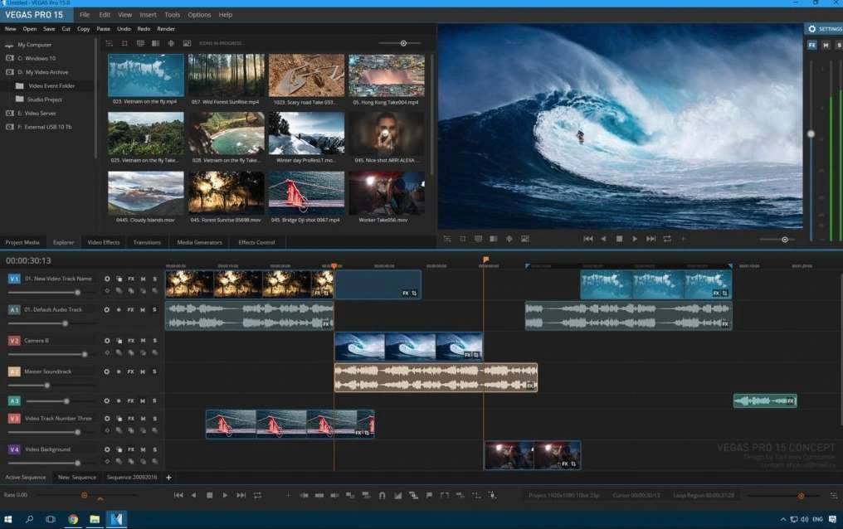The height and width of the screenshot is (529, 843).
Task: Toggle loop playback in the preview monitor
Action: [667, 239]
